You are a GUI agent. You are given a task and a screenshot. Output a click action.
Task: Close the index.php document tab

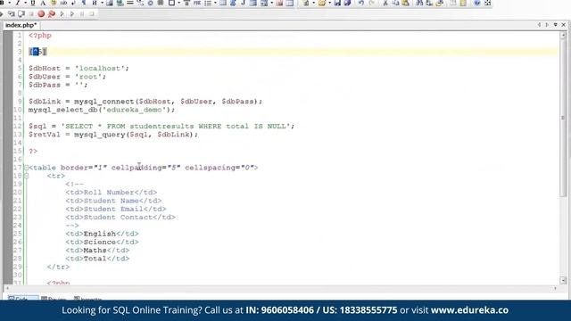tap(563, 25)
